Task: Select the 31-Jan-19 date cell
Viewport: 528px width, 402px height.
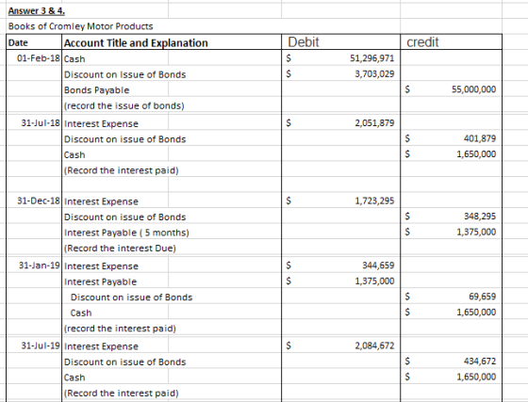Action: [x=34, y=265]
